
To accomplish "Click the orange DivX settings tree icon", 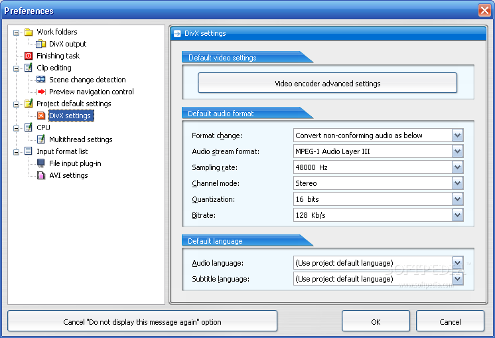I will tap(41, 116).
